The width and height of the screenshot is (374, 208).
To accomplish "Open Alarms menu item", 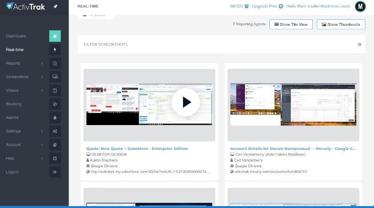I will coord(12,118).
